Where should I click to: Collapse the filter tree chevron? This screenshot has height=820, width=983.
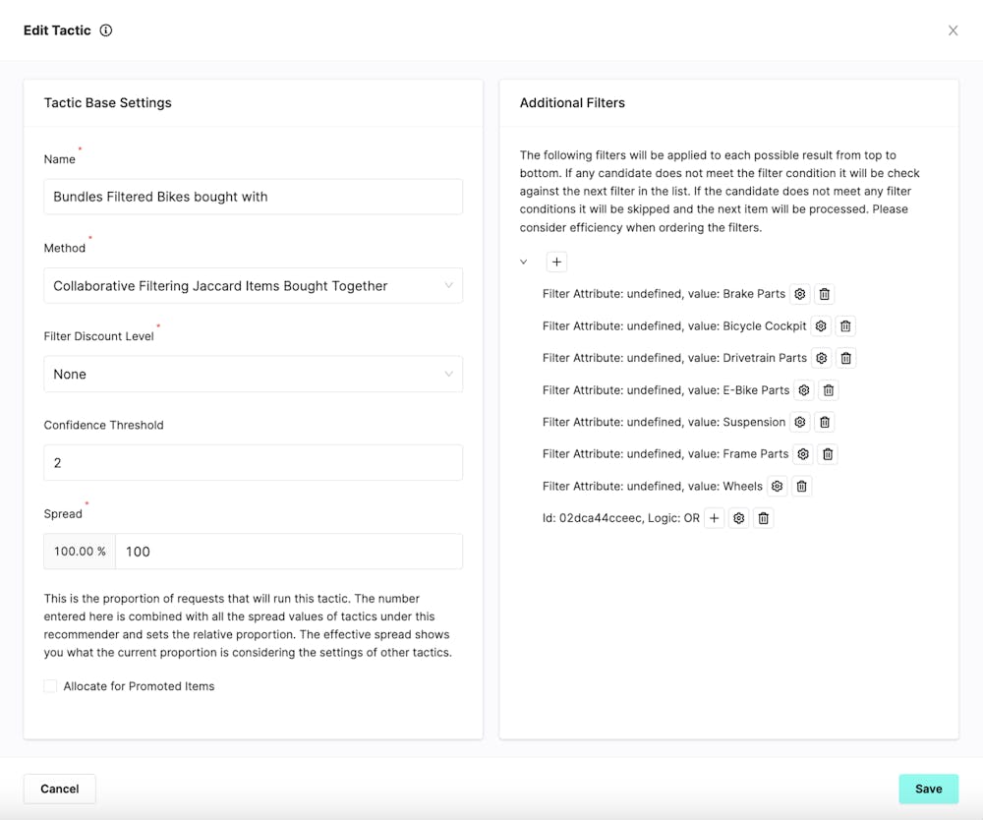(524, 263)
